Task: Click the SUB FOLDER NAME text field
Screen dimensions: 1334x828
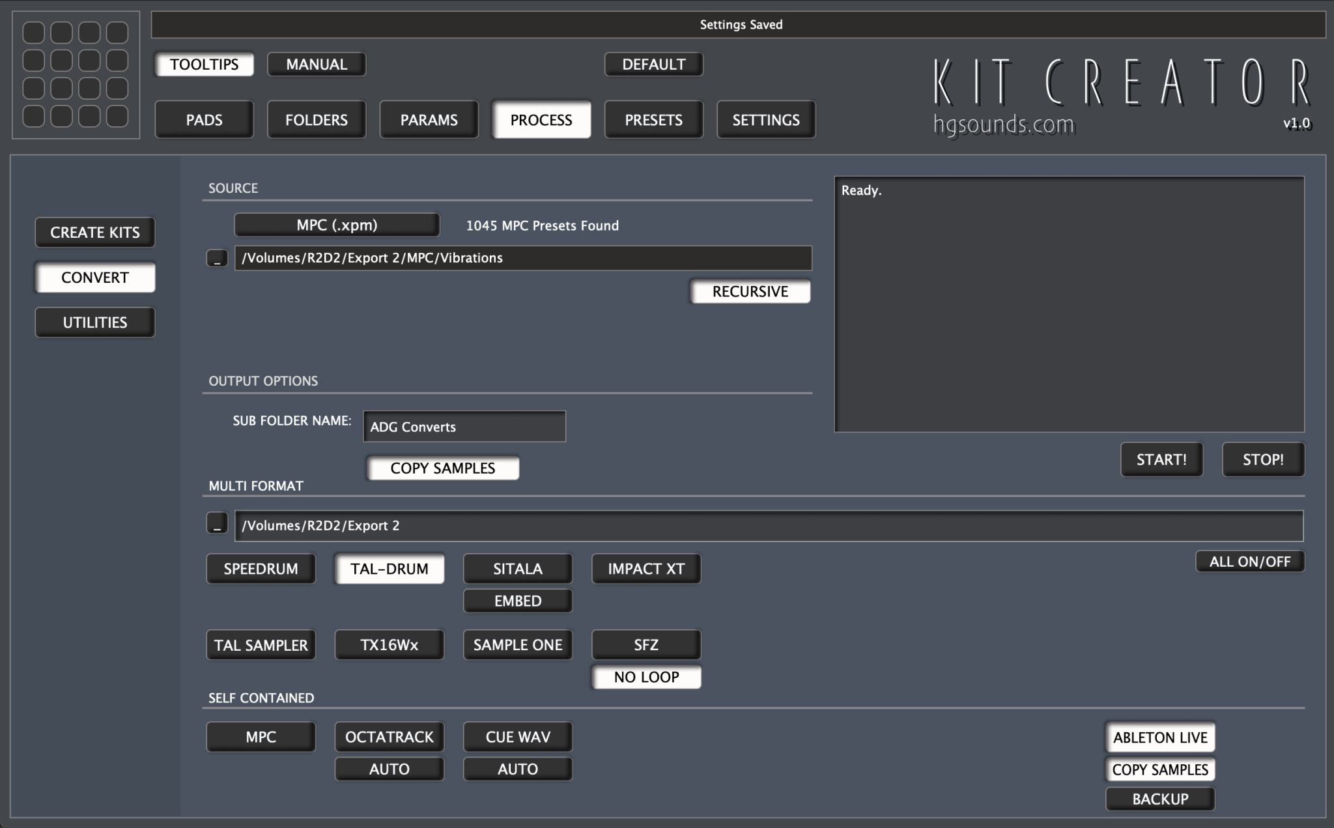Action: tap(464, 426)
